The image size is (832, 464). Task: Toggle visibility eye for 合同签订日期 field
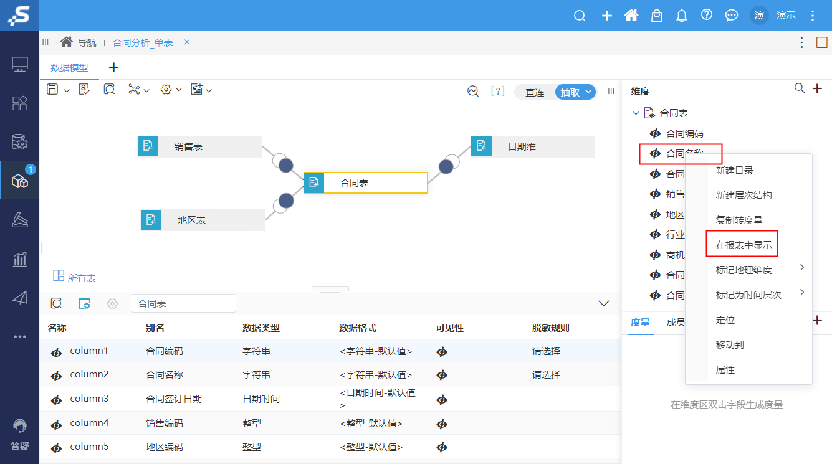[442, 399]
